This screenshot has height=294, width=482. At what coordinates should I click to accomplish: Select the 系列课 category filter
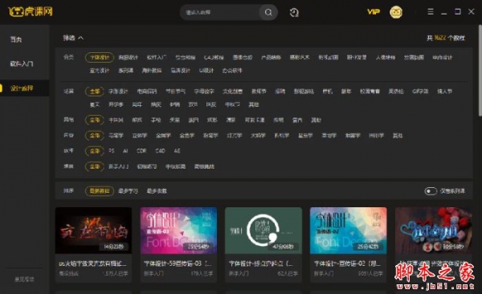click(x=126, y=71)
